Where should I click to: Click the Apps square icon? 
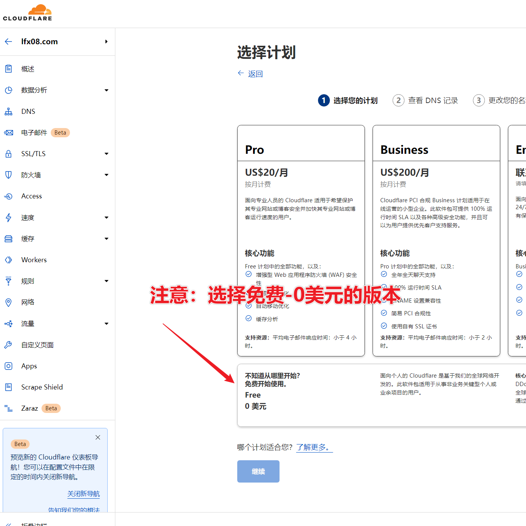[x=8, y=366]
